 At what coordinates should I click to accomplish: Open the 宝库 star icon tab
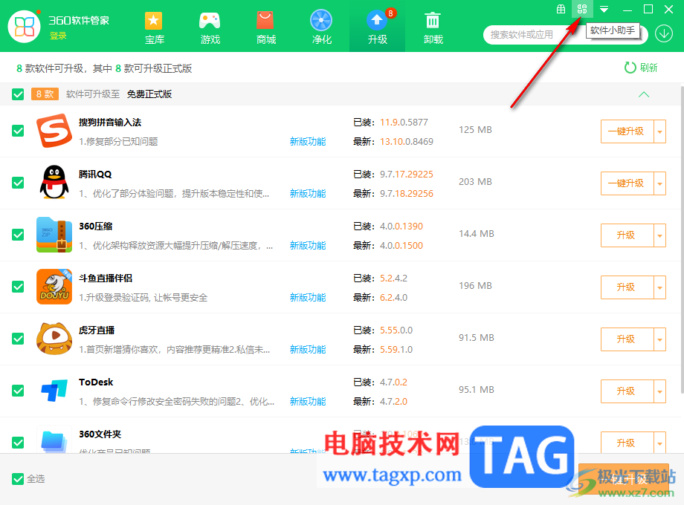pos(154,28)
